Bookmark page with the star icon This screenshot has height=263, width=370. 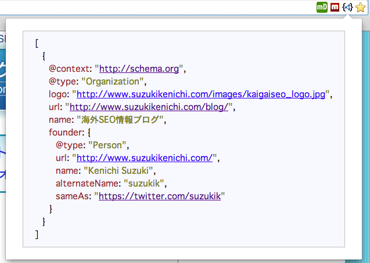click(x=360, y=8)
